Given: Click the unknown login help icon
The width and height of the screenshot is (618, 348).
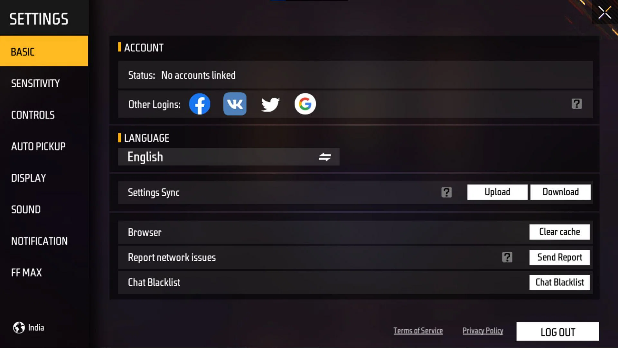Looking at the screenshot, I should pyautogui.click(x=576, y=104).
